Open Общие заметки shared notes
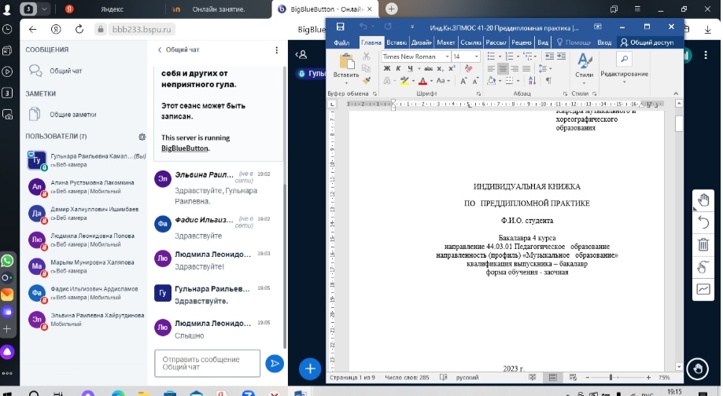723x396 pixels. 66,114
